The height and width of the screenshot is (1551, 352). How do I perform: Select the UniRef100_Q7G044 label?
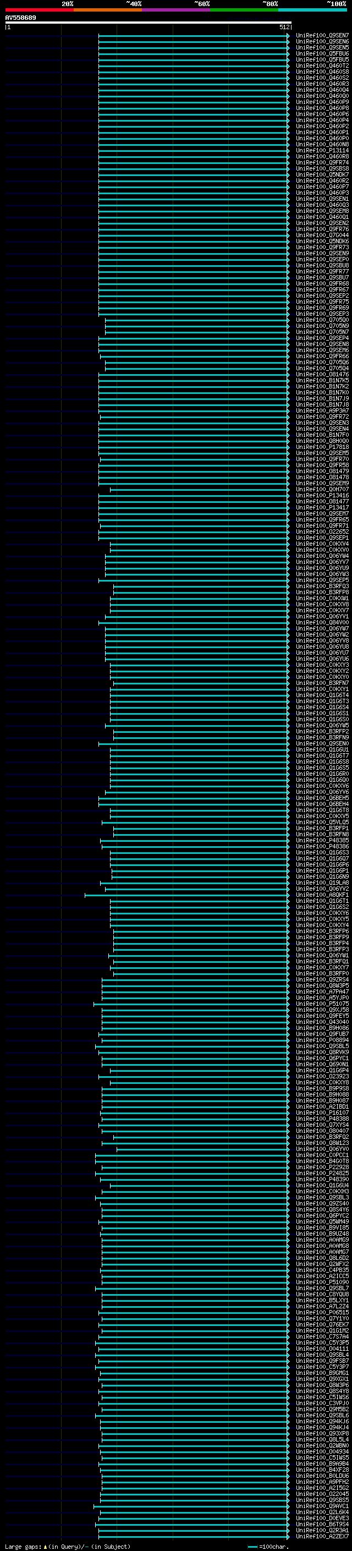coord(322,235)
